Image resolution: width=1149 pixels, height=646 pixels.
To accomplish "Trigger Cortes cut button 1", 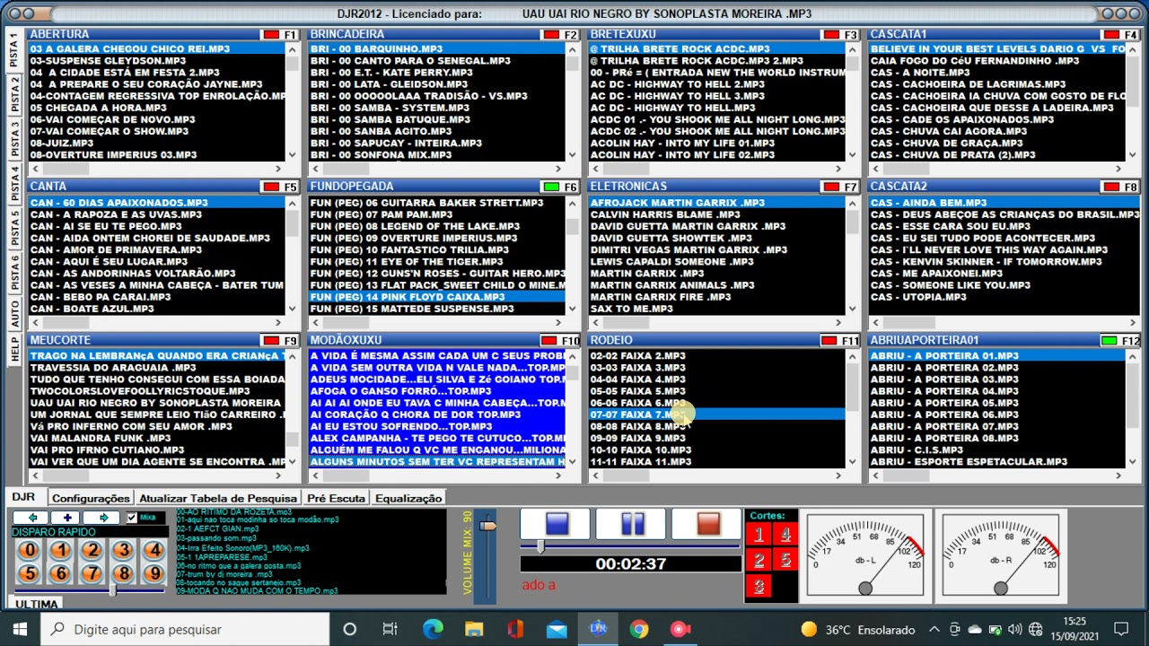I will pyautogui.click(x=759, y=536).
